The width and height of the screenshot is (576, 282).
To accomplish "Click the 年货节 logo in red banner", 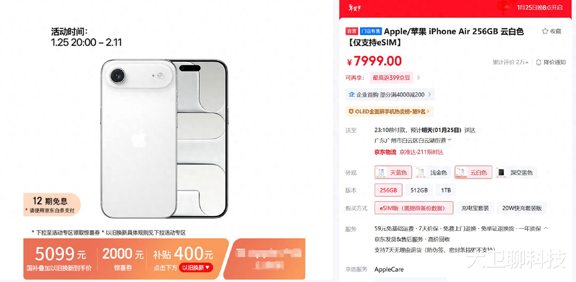I will tap(354, 8).
